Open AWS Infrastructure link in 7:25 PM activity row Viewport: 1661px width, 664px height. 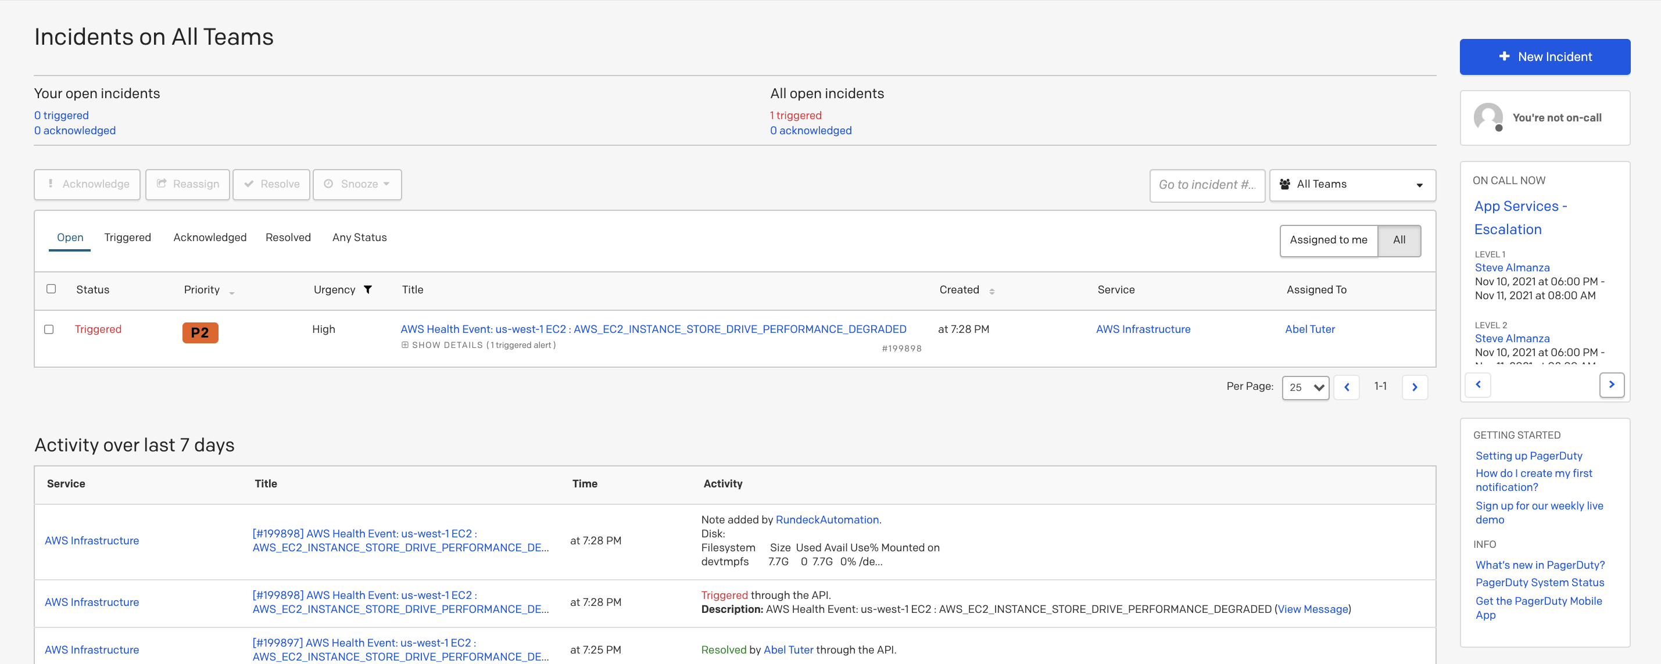tap(92, 650)
